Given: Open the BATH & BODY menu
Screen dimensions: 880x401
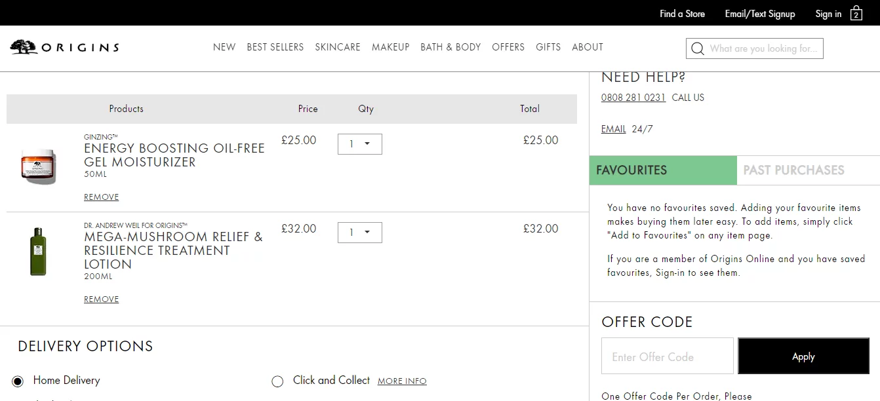Looking at the screenshot, I should point(450,47).
